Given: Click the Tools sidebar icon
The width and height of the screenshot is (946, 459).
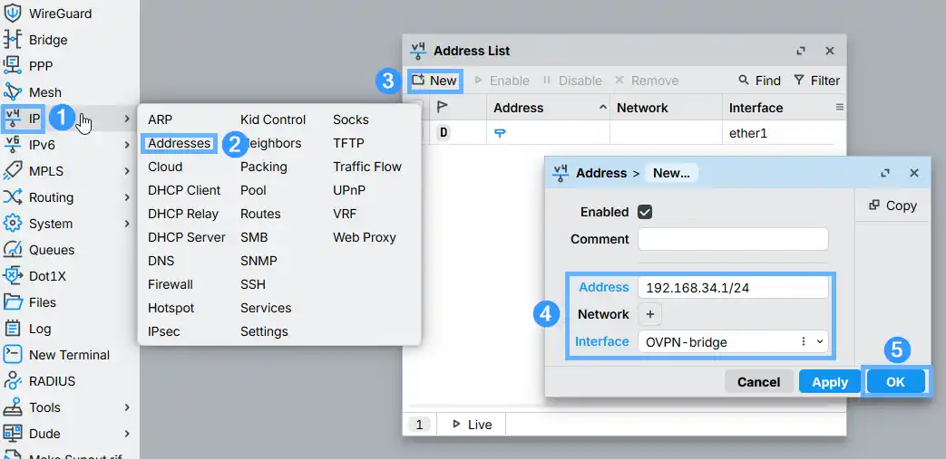Looking at the screenshot, I should pyautogui.click(x=13, y=407).
